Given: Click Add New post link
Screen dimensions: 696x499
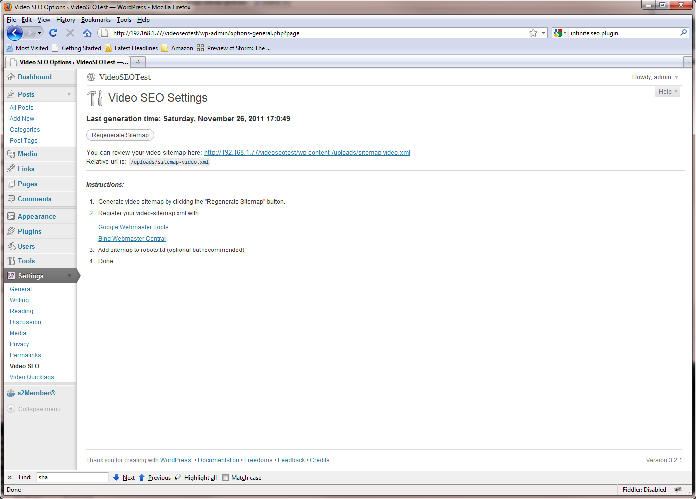Looking at the screenshot, I should pos(22,119).
